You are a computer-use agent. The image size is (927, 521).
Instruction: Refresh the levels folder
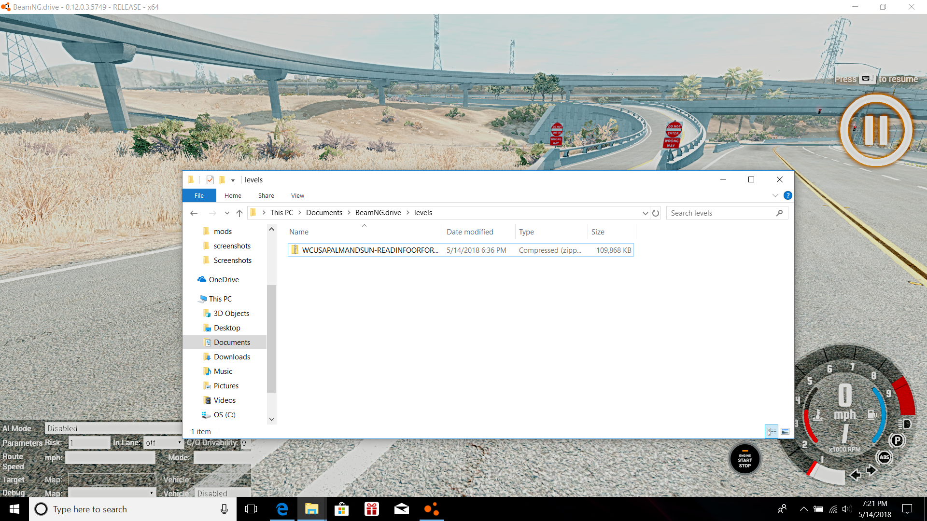656,213
